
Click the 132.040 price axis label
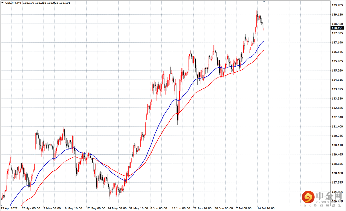click(x=337, y=117)
